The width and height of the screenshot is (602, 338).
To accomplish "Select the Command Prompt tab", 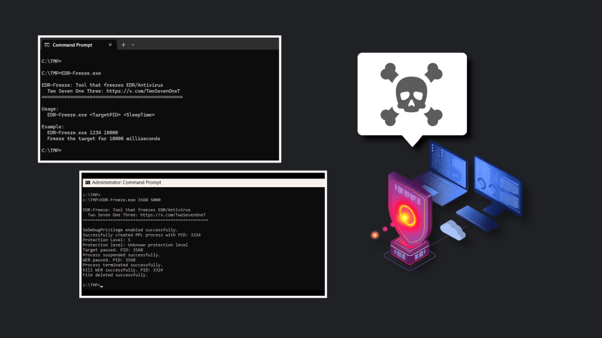I will [x=72, y=45].
